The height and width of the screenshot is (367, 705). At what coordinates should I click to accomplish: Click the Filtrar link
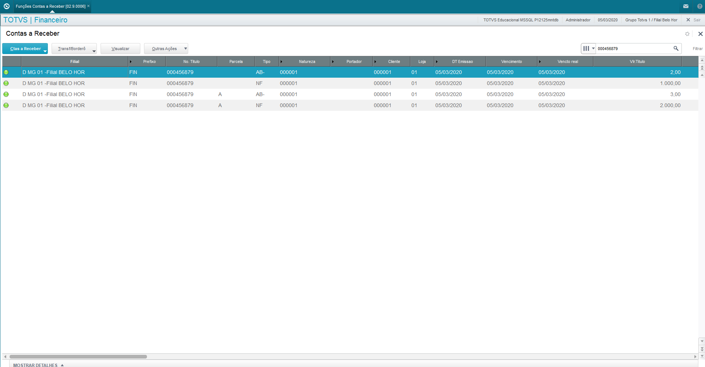(x=698, y=49)
